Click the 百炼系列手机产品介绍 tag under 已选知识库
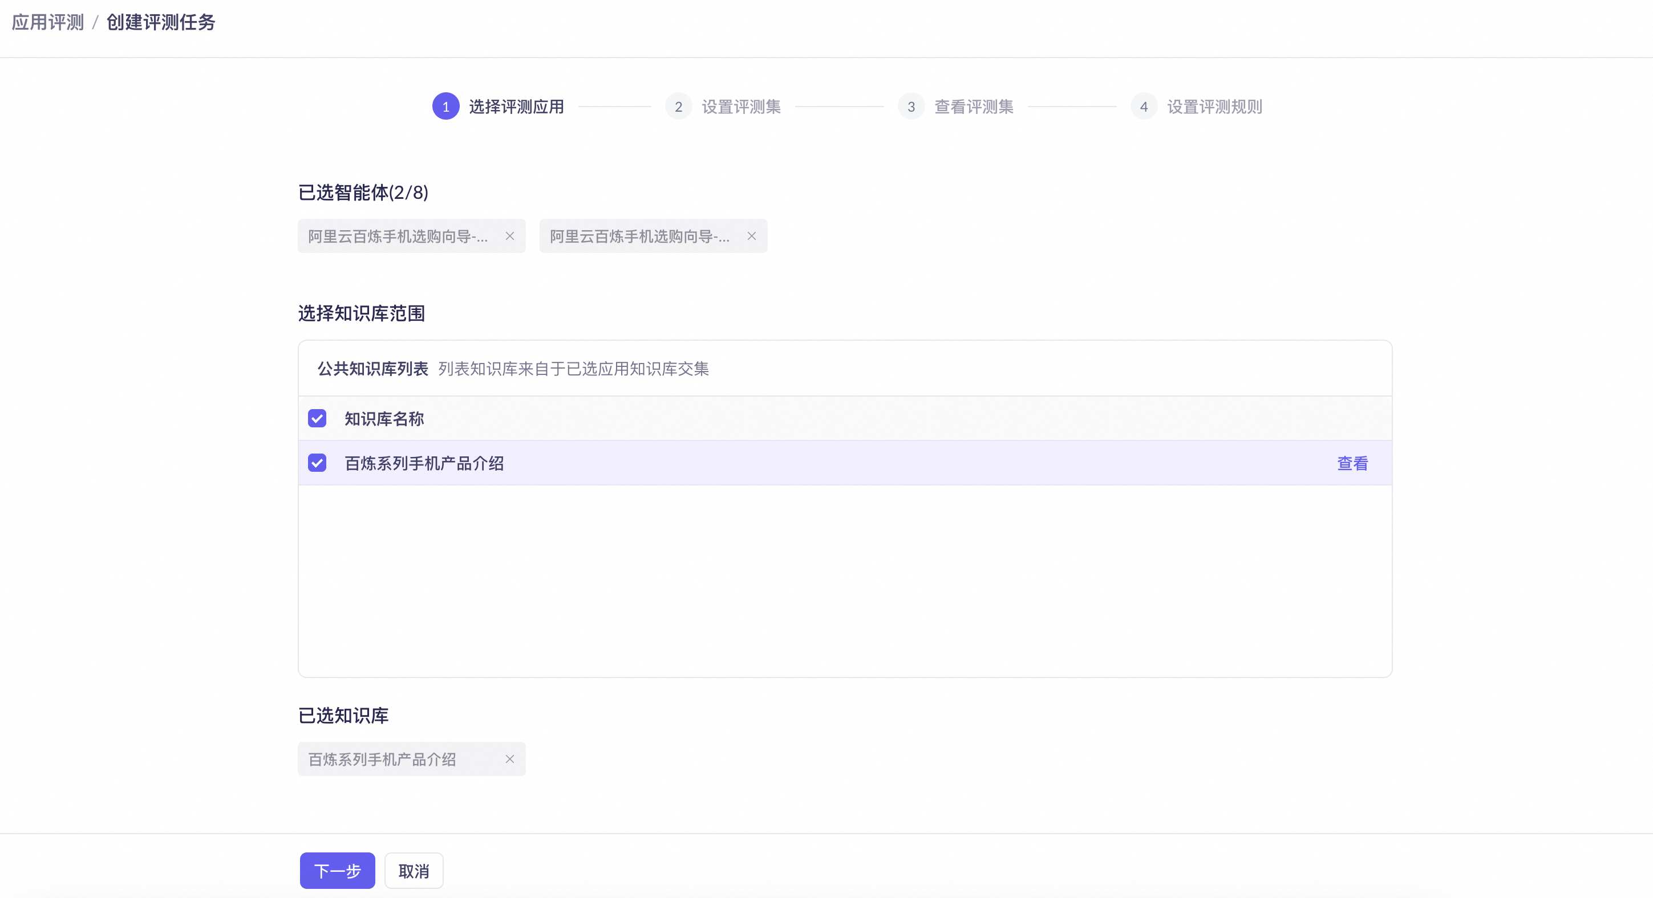Viewport: 1653px width, 898px height. tap(382, 760)
